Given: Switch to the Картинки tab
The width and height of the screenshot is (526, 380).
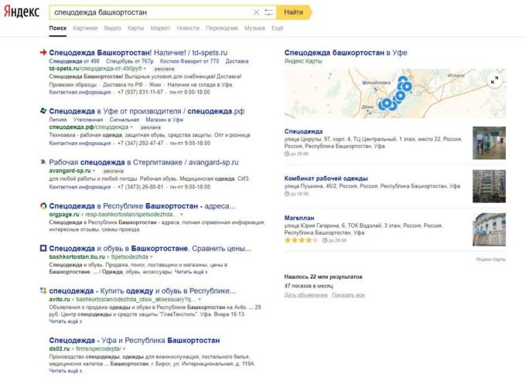Looking at the screenshot, I should (85, 28).
